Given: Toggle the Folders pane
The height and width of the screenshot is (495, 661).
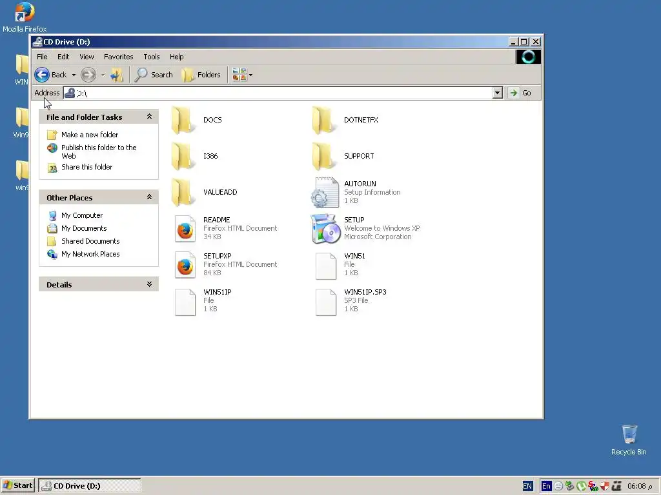Looking at the screenshot, I should click(x=201, y=75).
